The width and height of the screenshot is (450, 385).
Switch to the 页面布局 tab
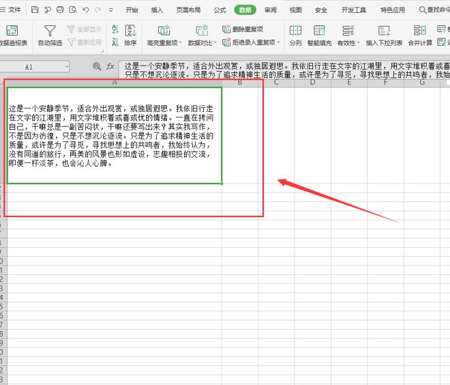[x=188, y=10]
